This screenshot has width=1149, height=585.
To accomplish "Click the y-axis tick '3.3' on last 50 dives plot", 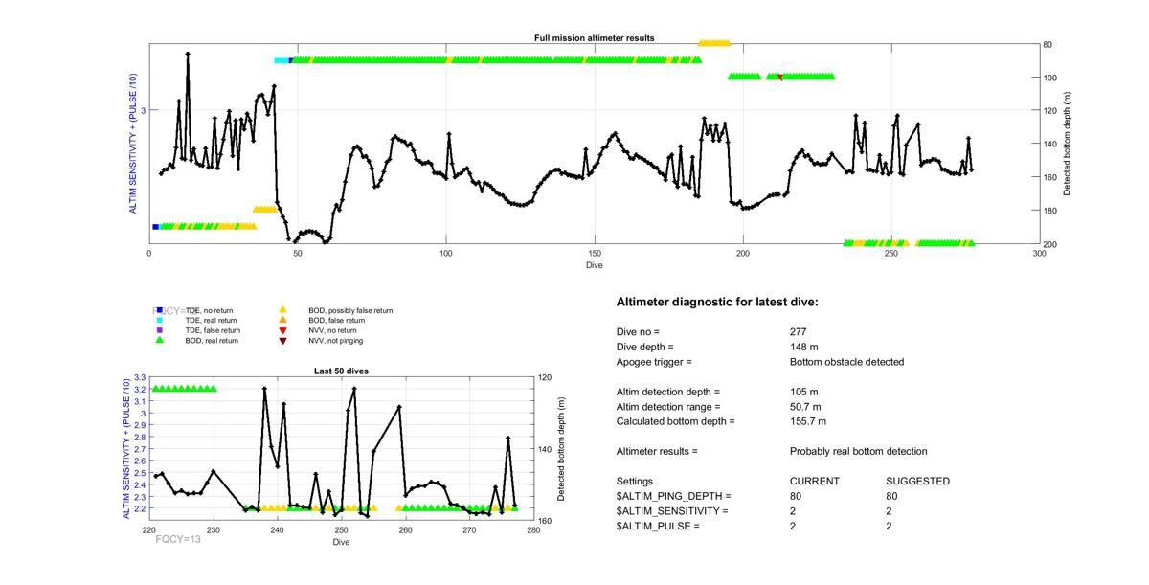I will coord(139,377).
